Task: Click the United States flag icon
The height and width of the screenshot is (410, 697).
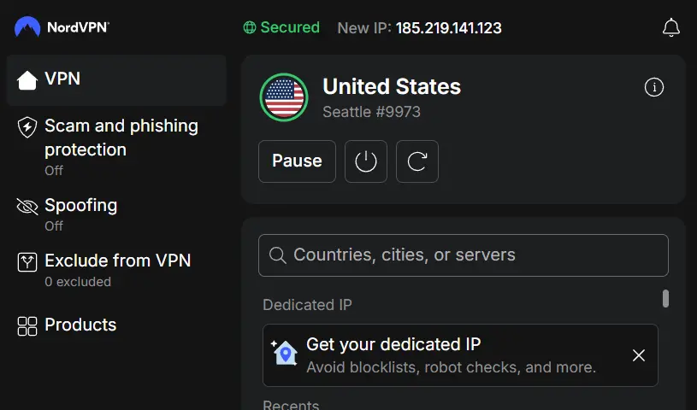Action: click(x=284, y=97)
